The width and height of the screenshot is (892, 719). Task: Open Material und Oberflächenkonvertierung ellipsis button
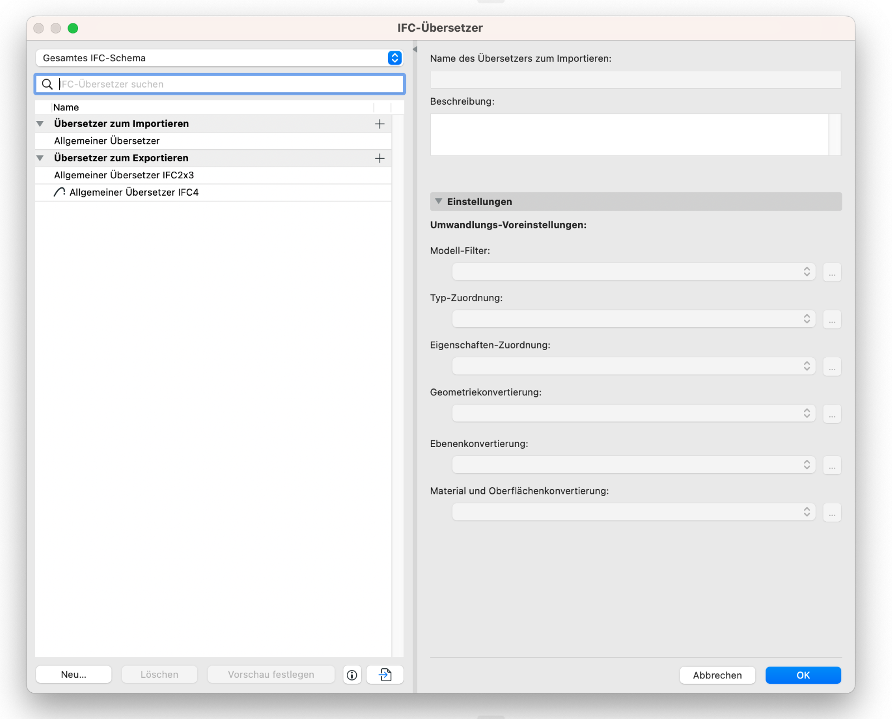point(832,513)
